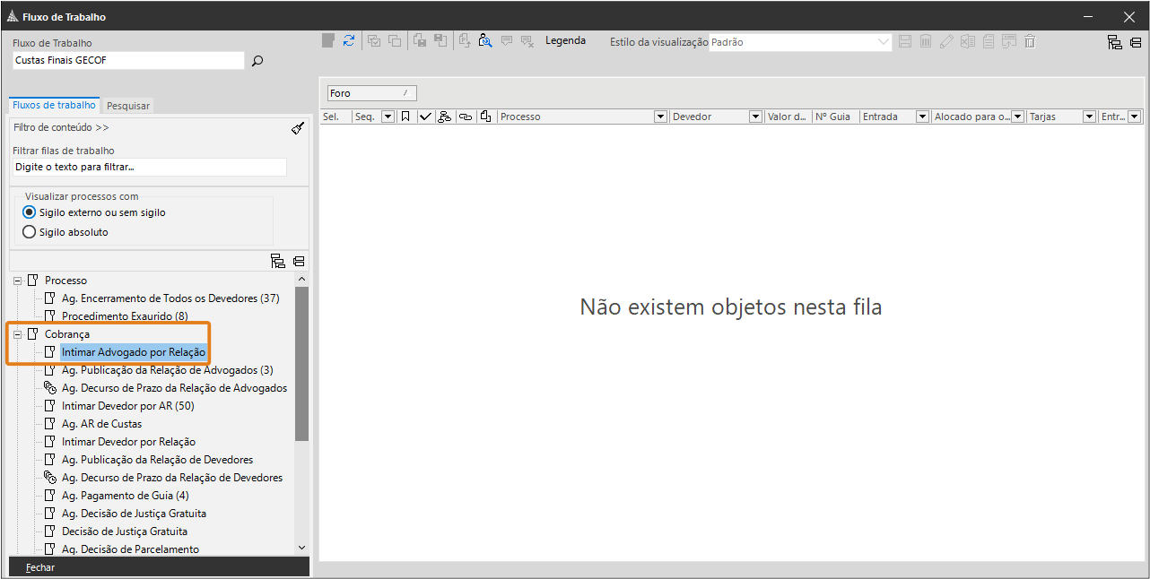1150x579 pixels.
Task: Click the document search icon in toolbar
Action: 485,41
